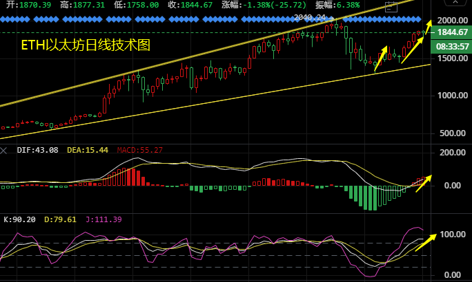Image resolution: width=472 pixels, height=282 pixels.
Task: Click the magenta J:111.39 indicator label
Action: tap(104, 219)
